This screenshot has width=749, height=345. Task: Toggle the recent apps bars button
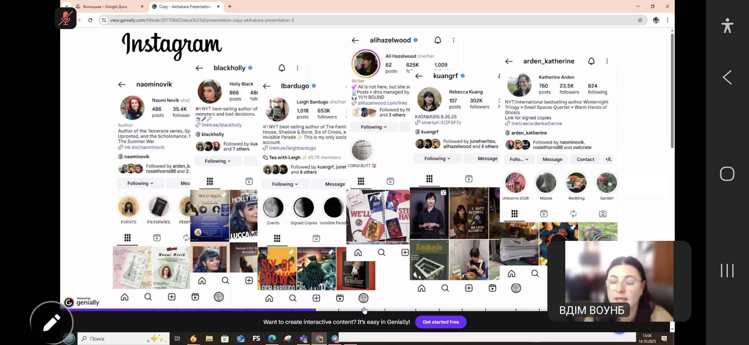[x=727, y=271]
